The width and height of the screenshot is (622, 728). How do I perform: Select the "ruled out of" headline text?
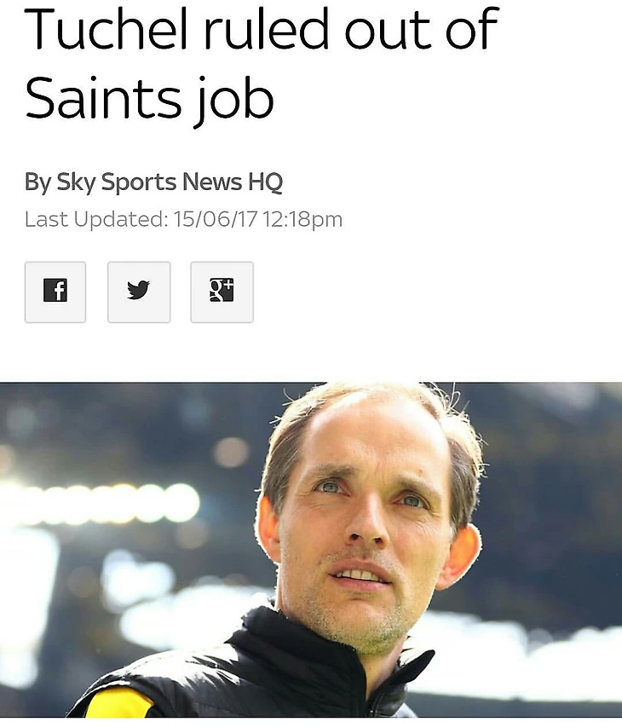point(352,29)
